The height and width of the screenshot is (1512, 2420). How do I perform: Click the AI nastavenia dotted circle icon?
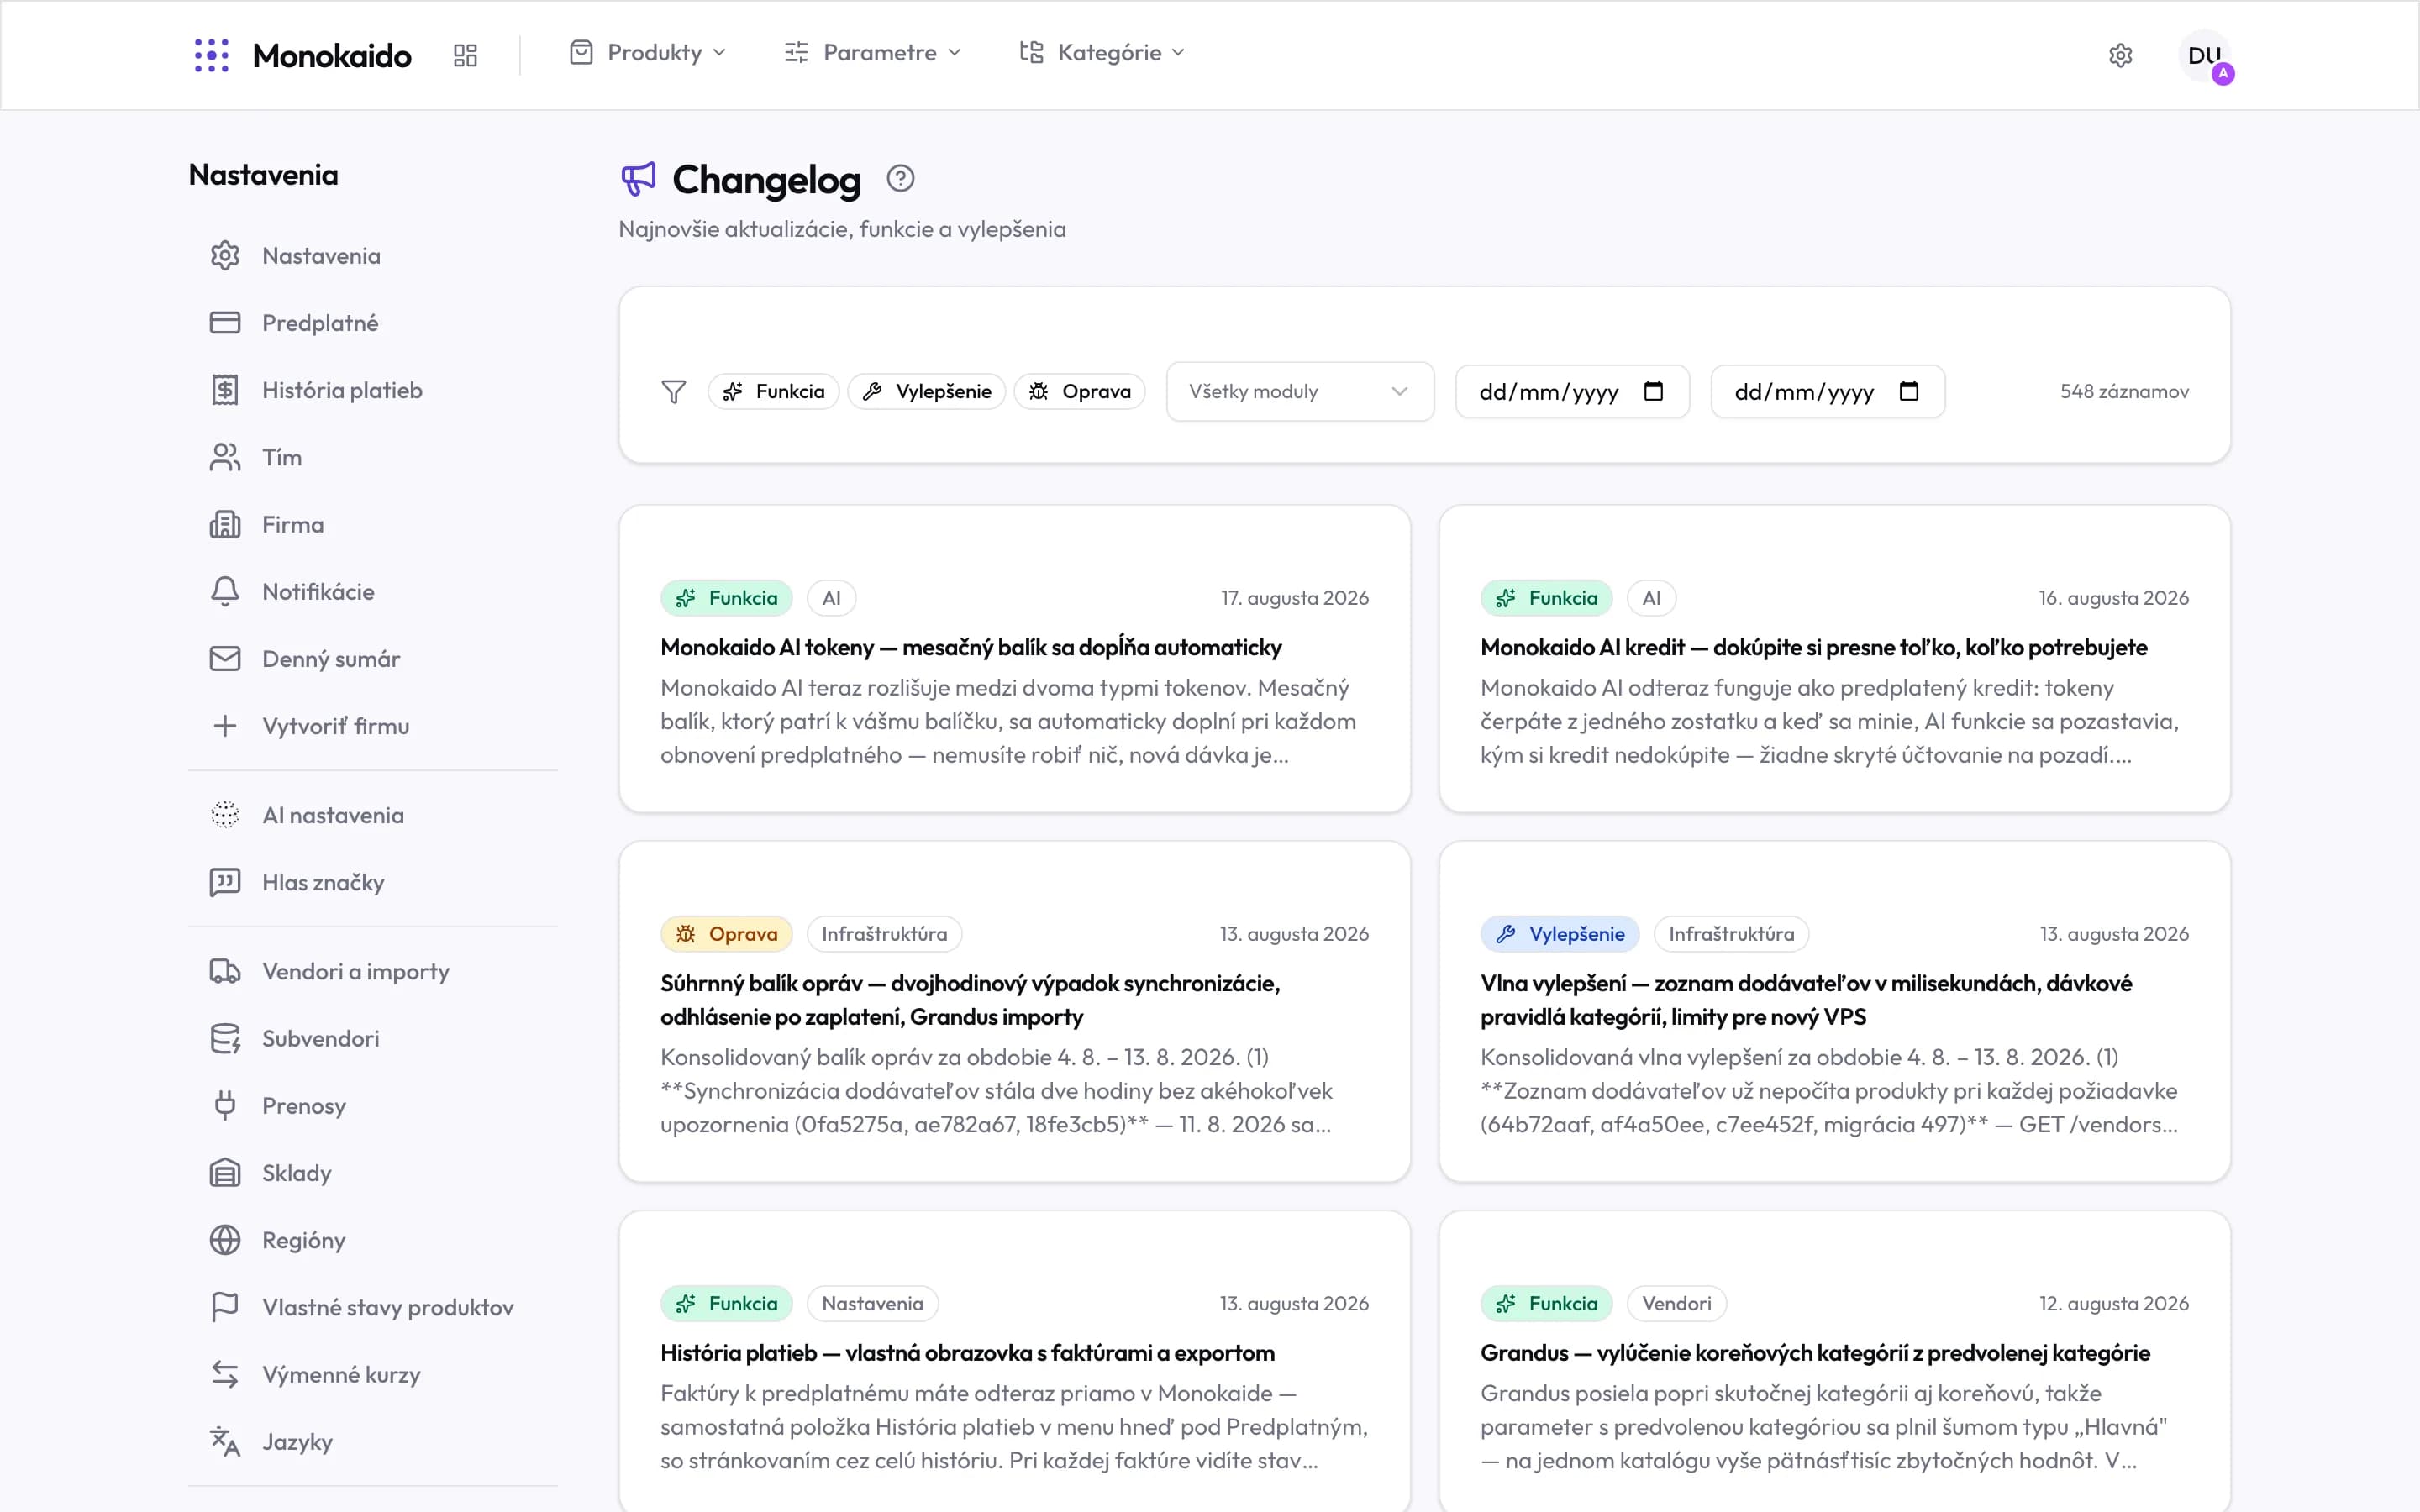[225, 815]
